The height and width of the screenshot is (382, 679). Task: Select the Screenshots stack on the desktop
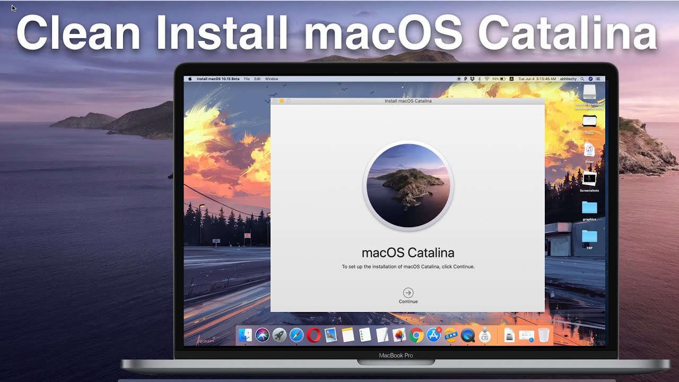coord(589,179)
